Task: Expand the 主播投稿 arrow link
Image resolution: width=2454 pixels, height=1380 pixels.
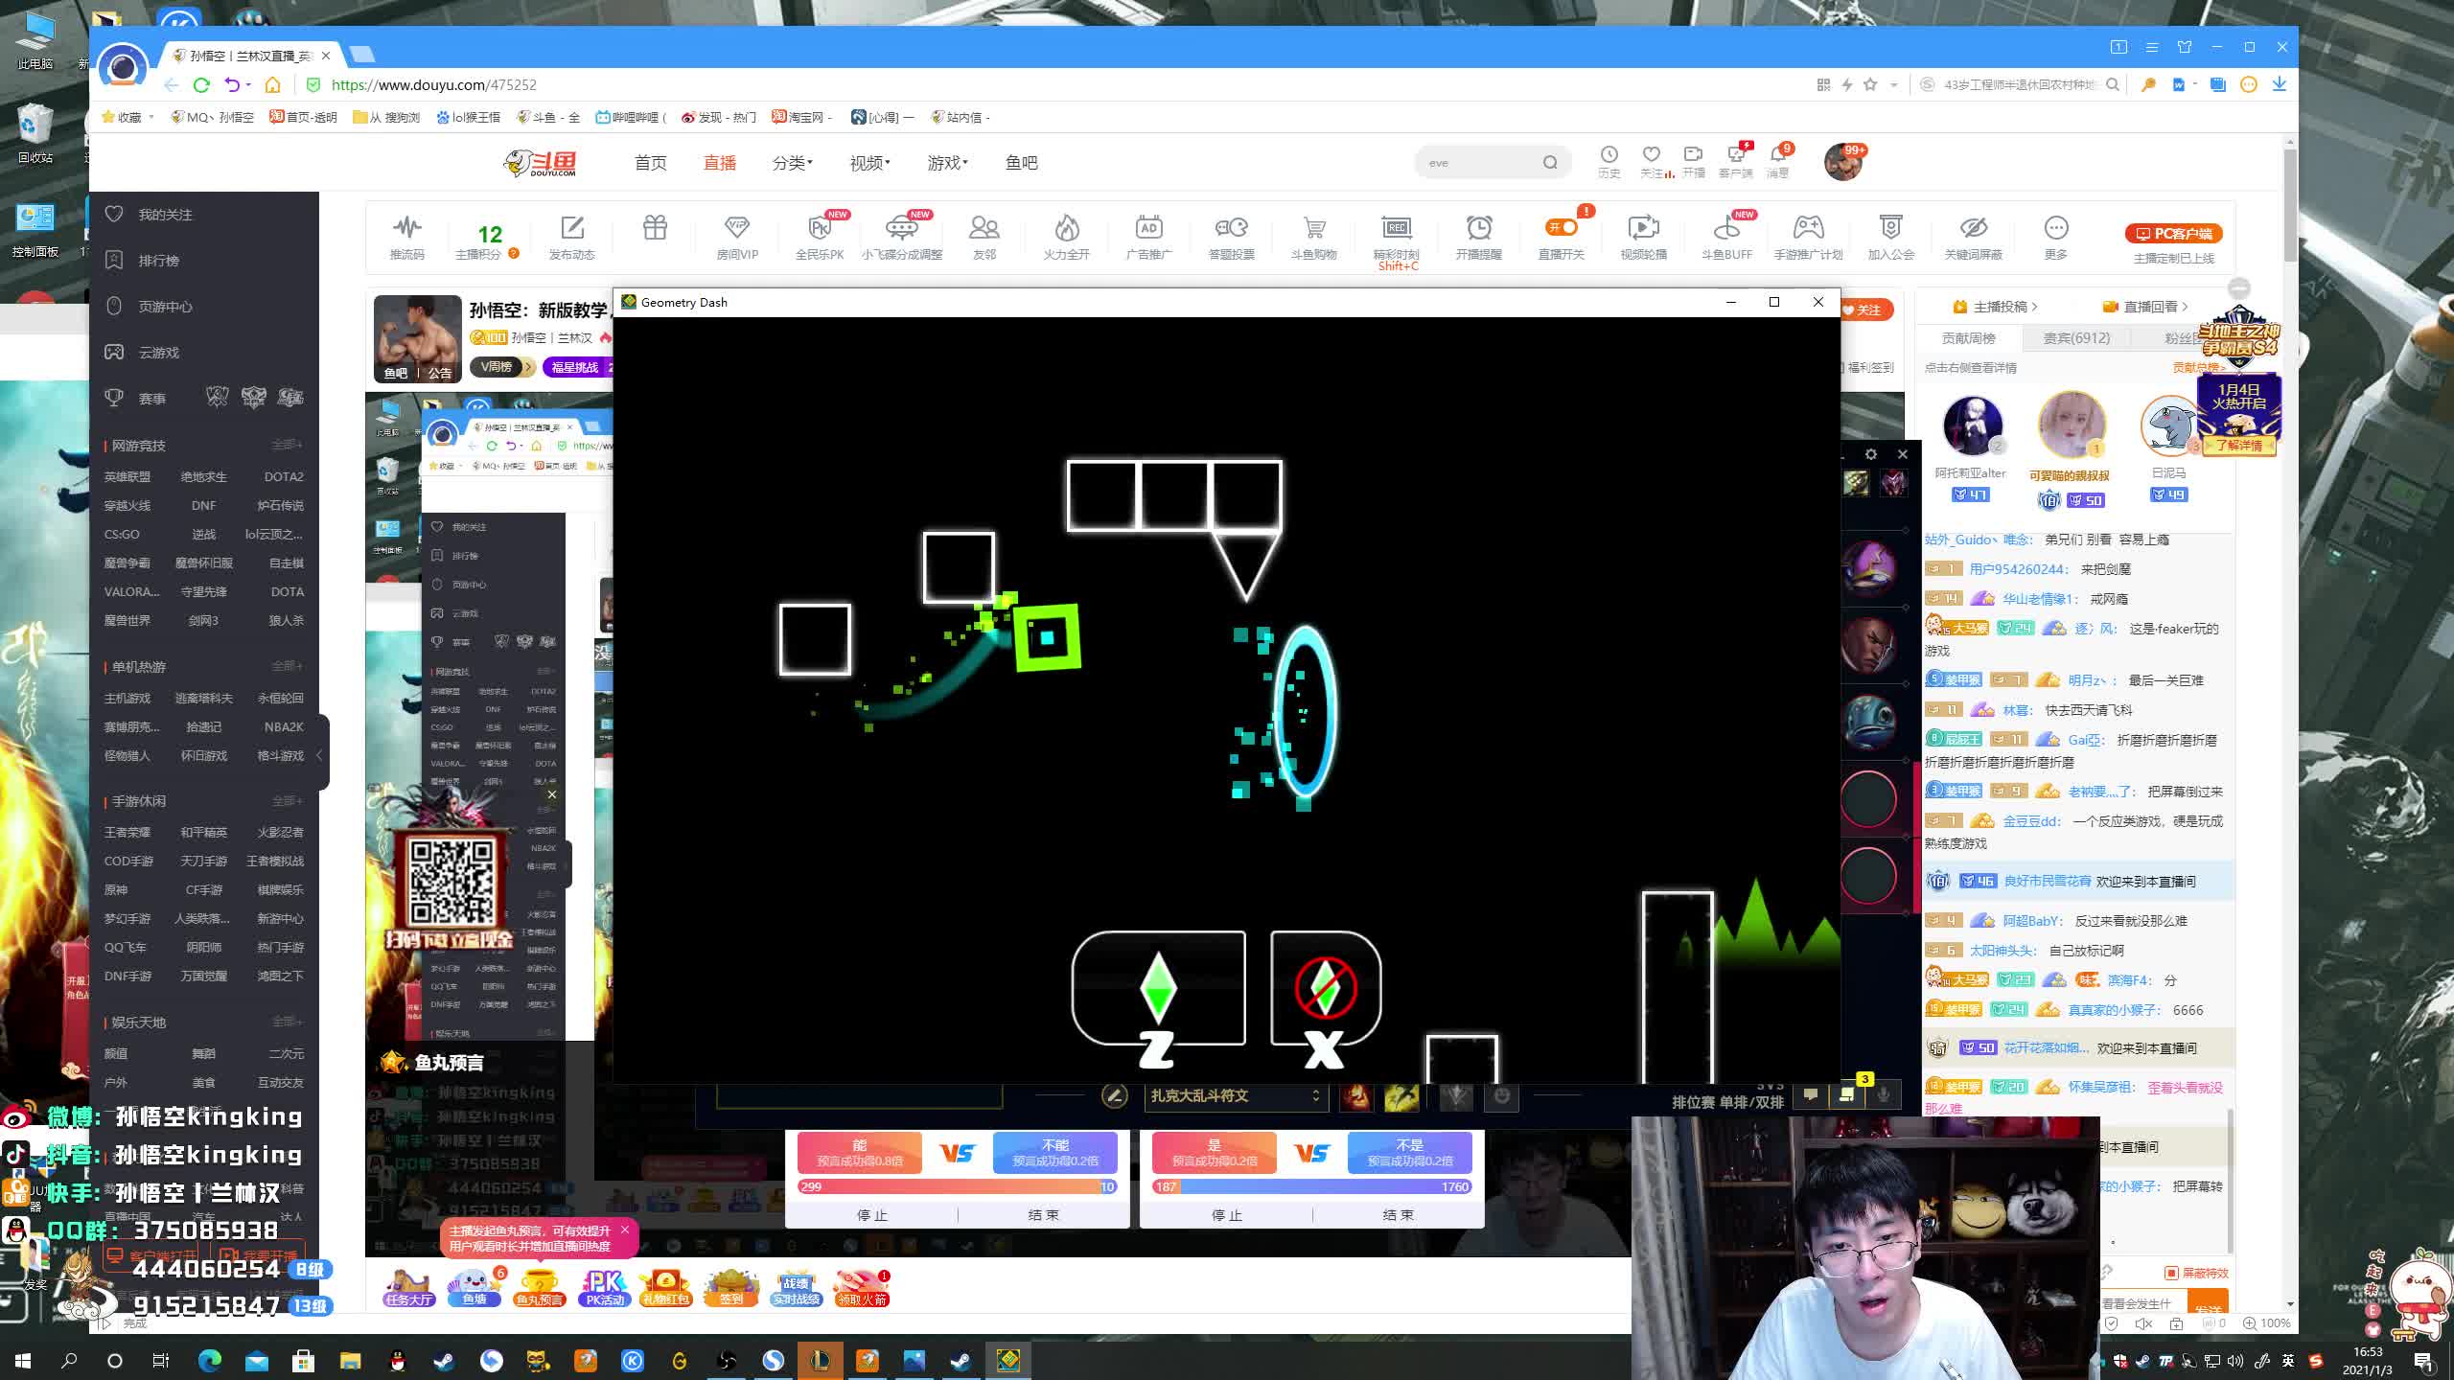Action: [x=1995, y=307]
